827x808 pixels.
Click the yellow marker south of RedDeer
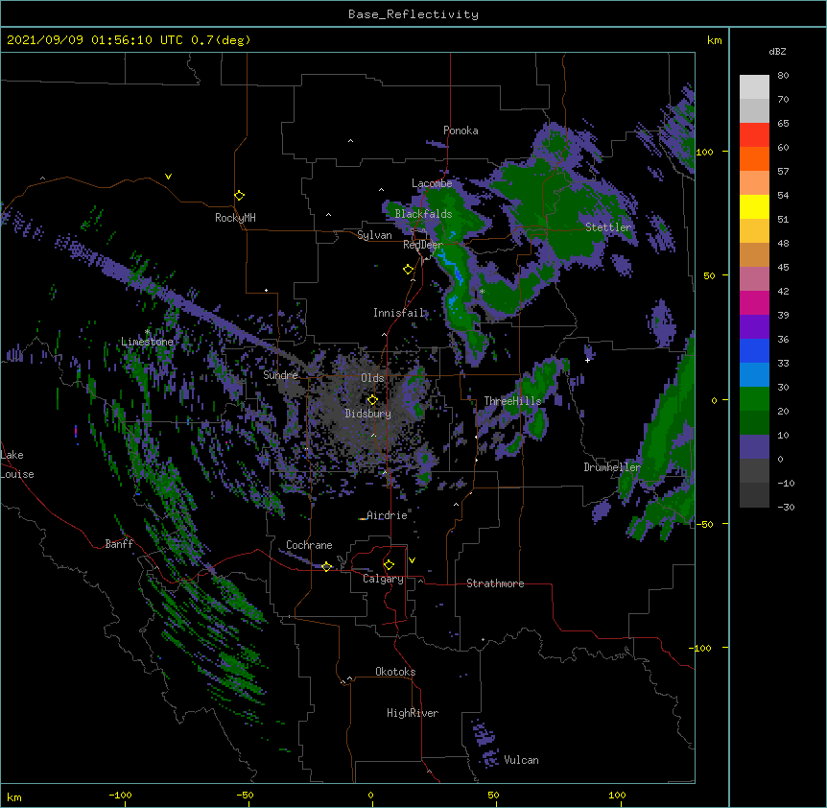[409, 270]
